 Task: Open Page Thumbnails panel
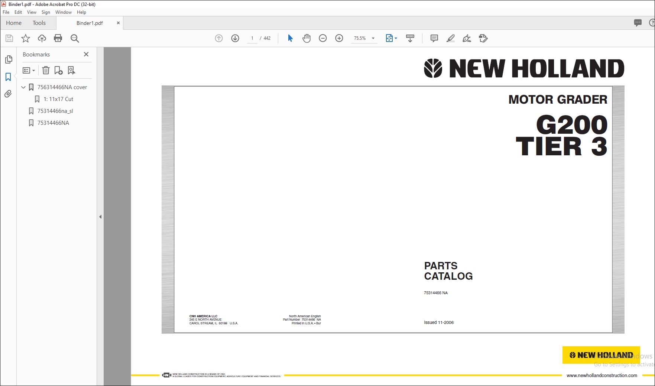point(9,59)
